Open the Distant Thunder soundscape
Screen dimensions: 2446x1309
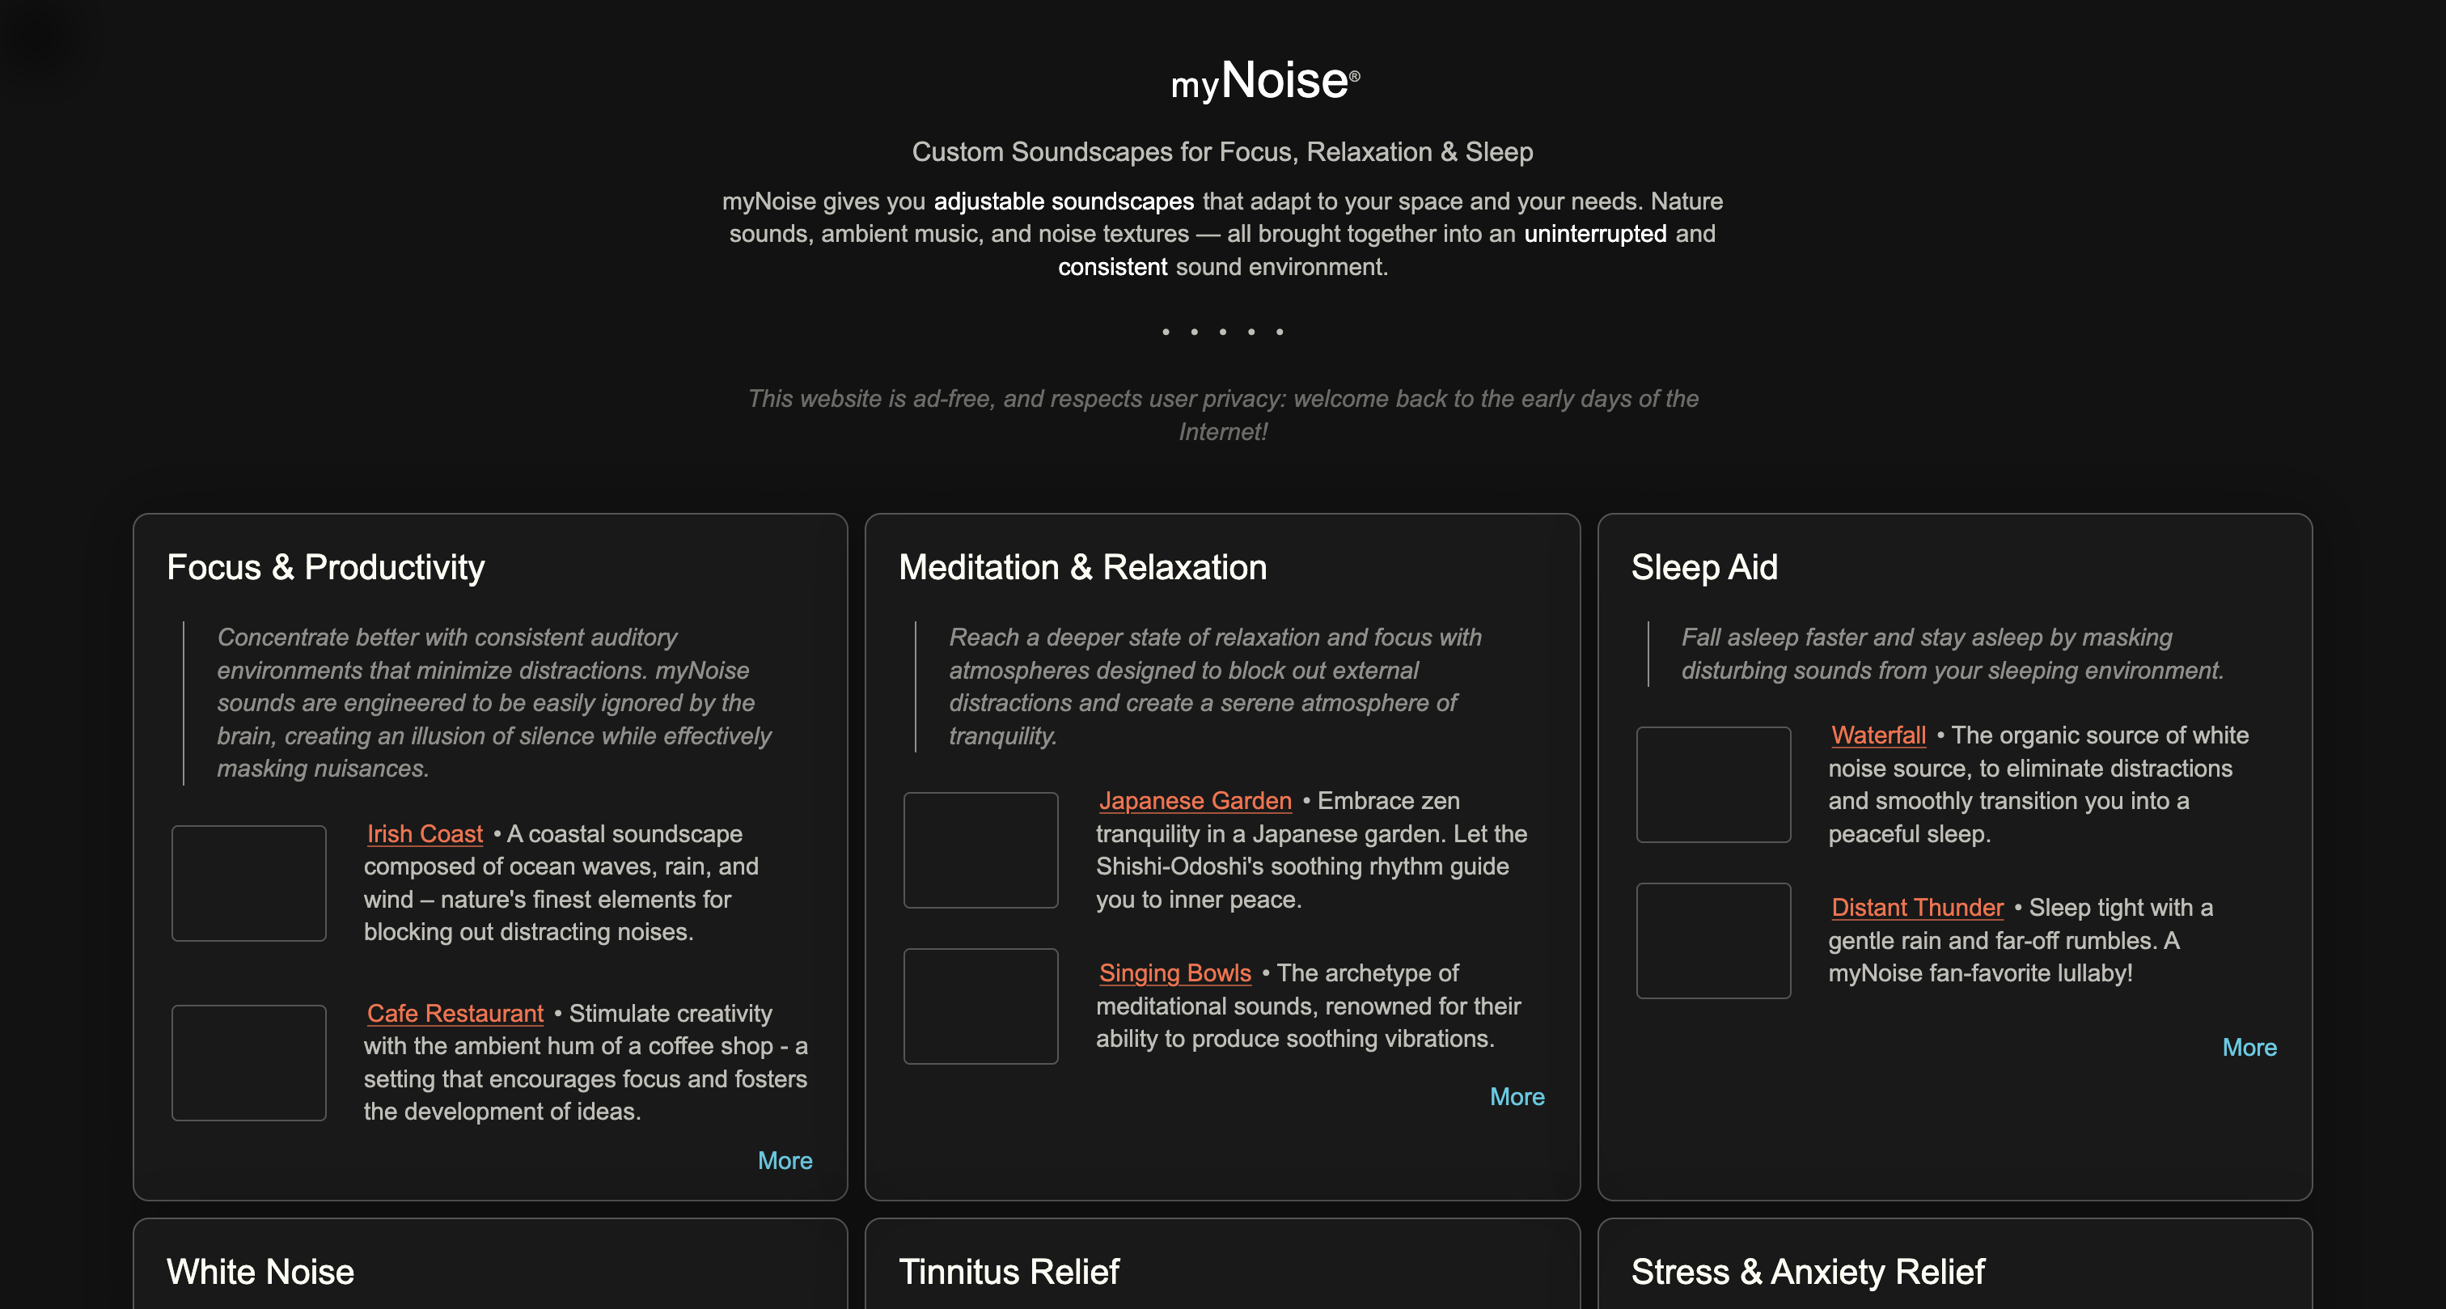(x=1917, y=907)
